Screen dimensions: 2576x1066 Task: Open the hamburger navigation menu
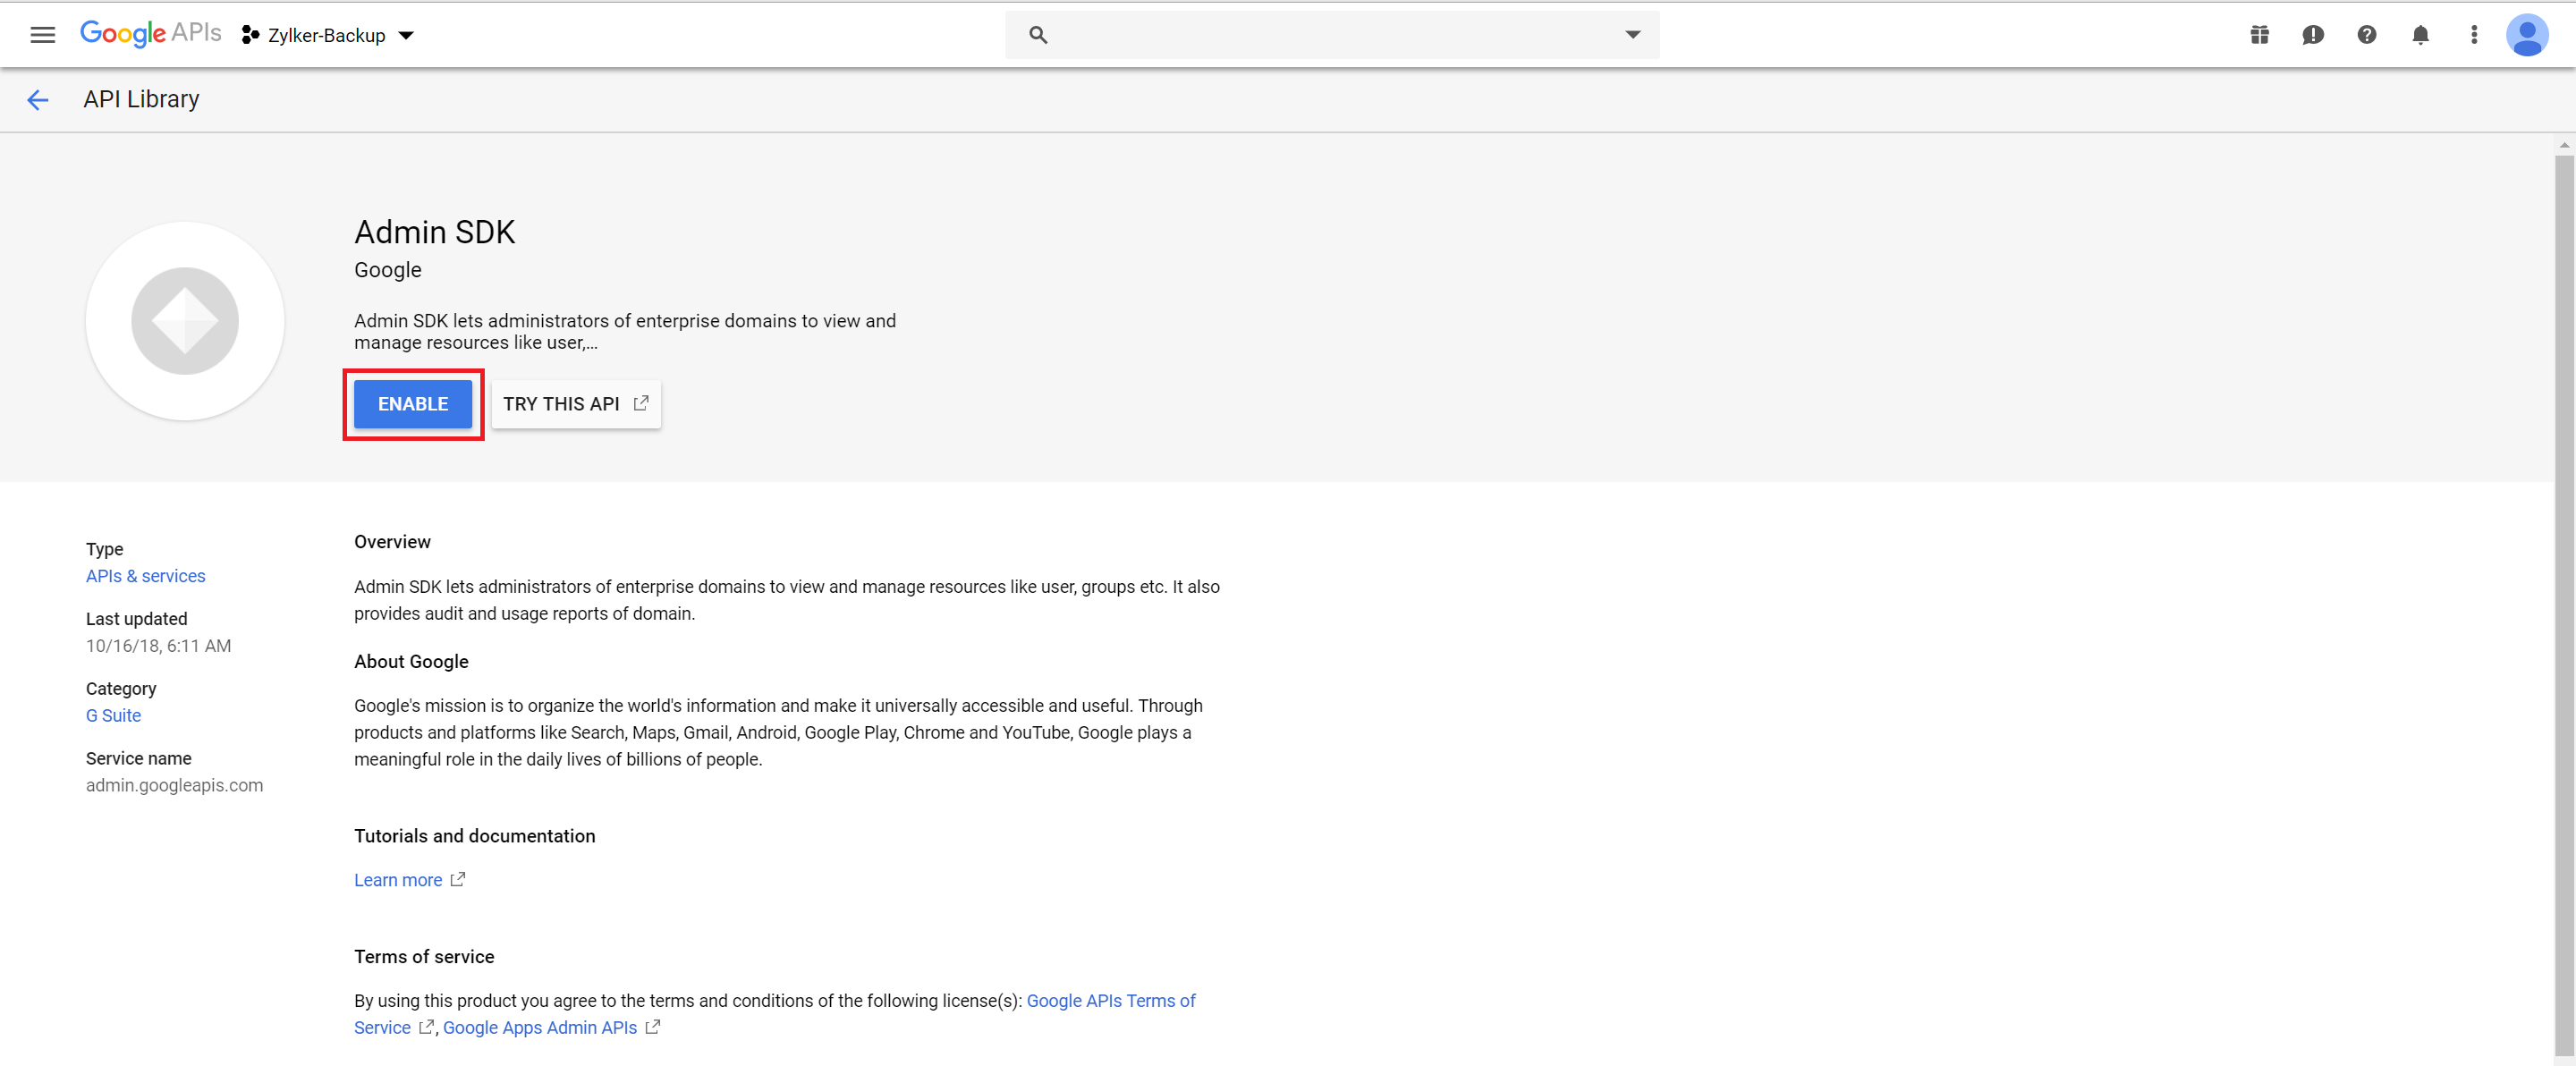click(x=42, y=35)
